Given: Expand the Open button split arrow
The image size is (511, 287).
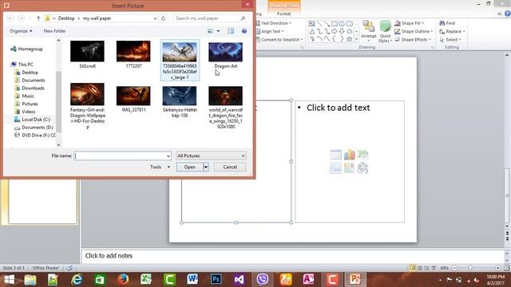Looking at the screenshot, I should [x=206, y=167].
